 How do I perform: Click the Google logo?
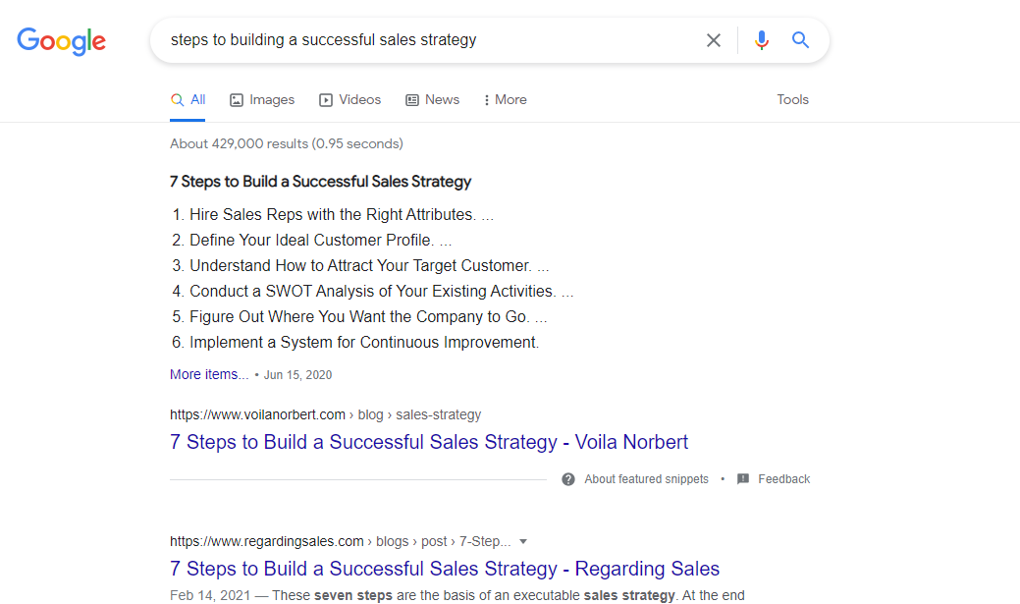tap(61, 41)
